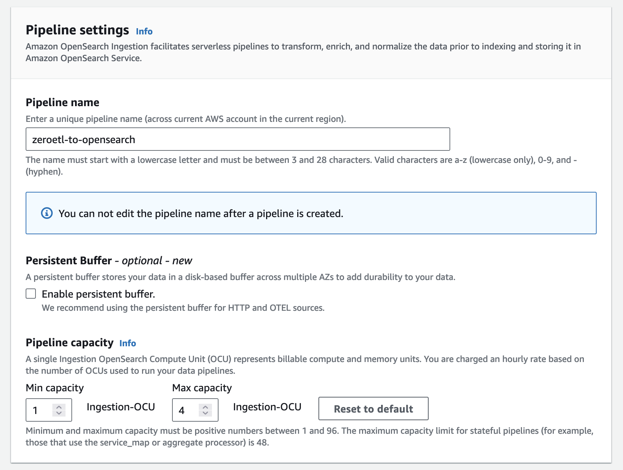Increase Min capacity with the up arrow
This screenshot has height=470, width=623.
(59, 407)
